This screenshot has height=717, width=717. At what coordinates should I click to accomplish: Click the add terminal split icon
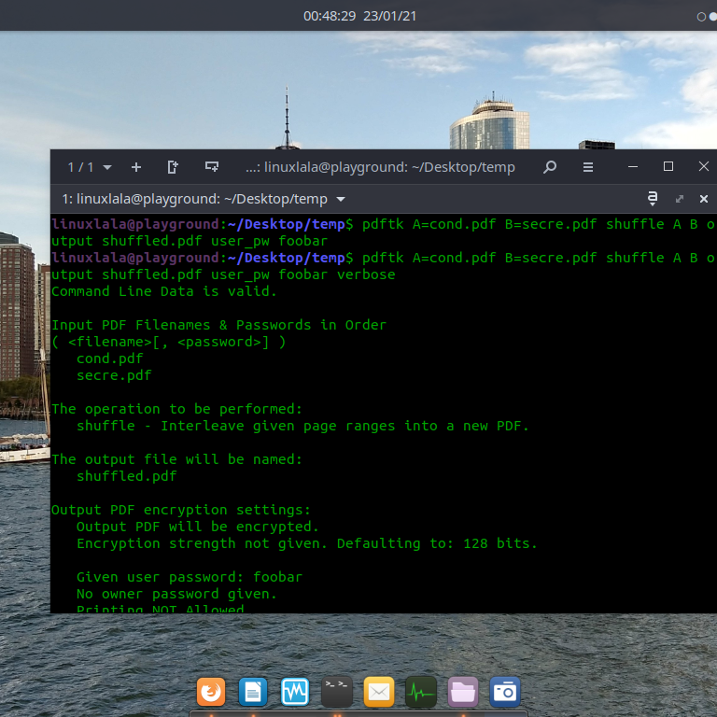pyautogui.click(x=212, y=167)
